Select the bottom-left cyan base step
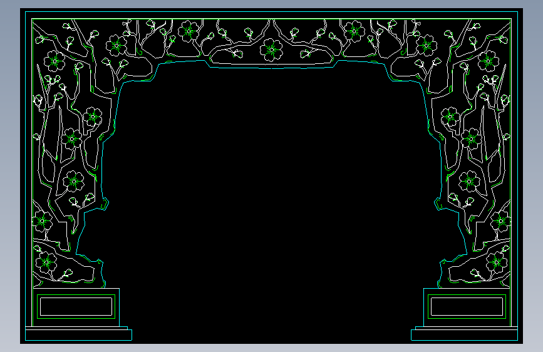Image resolution: width=543 pixels, height=352 pixels. 78,335
